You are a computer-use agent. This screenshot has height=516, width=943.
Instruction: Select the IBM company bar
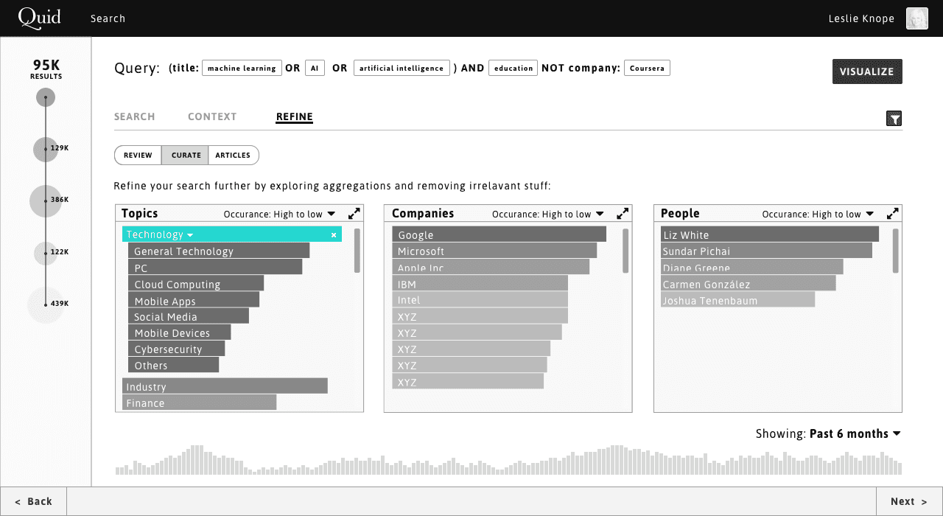point(480,284)
